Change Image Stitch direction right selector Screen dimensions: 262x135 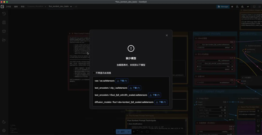[x=212, y=107]
